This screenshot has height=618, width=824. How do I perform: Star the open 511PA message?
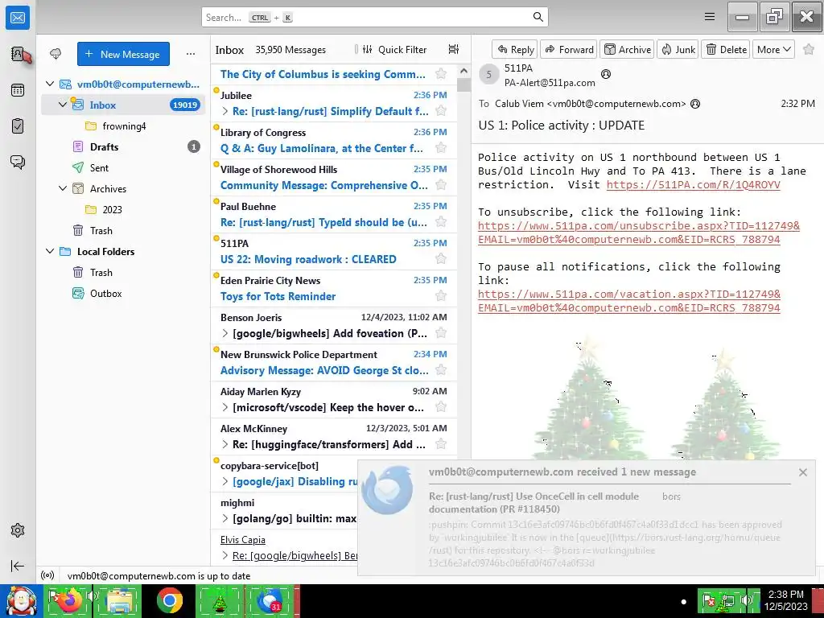pyautogui.click(x=809, y=49)
